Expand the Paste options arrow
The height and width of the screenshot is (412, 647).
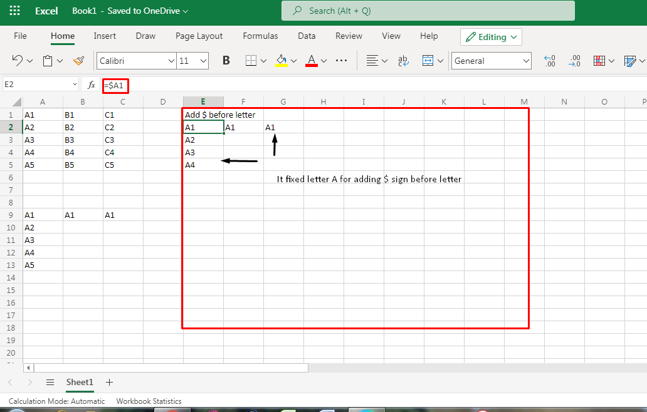[60, 61]
